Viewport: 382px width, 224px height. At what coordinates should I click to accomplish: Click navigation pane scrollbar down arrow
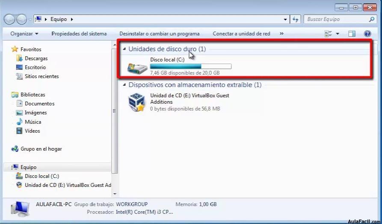[115, 194]
